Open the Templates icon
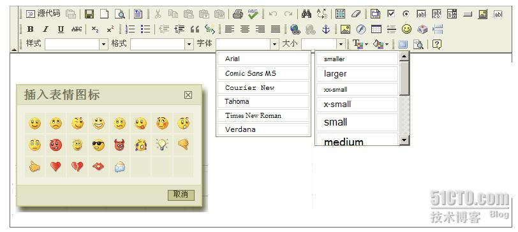The width and height of the screenshot is (518, 232). (138, 14)
